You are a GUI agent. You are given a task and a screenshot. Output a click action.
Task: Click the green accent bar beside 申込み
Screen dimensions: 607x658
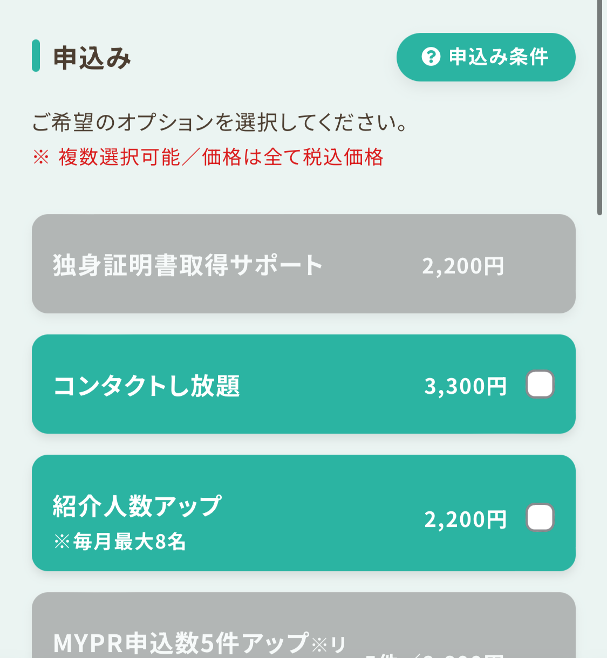36,56
